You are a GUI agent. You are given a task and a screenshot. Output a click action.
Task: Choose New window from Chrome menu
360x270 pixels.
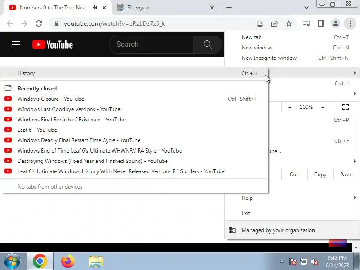tap(292, 48)
